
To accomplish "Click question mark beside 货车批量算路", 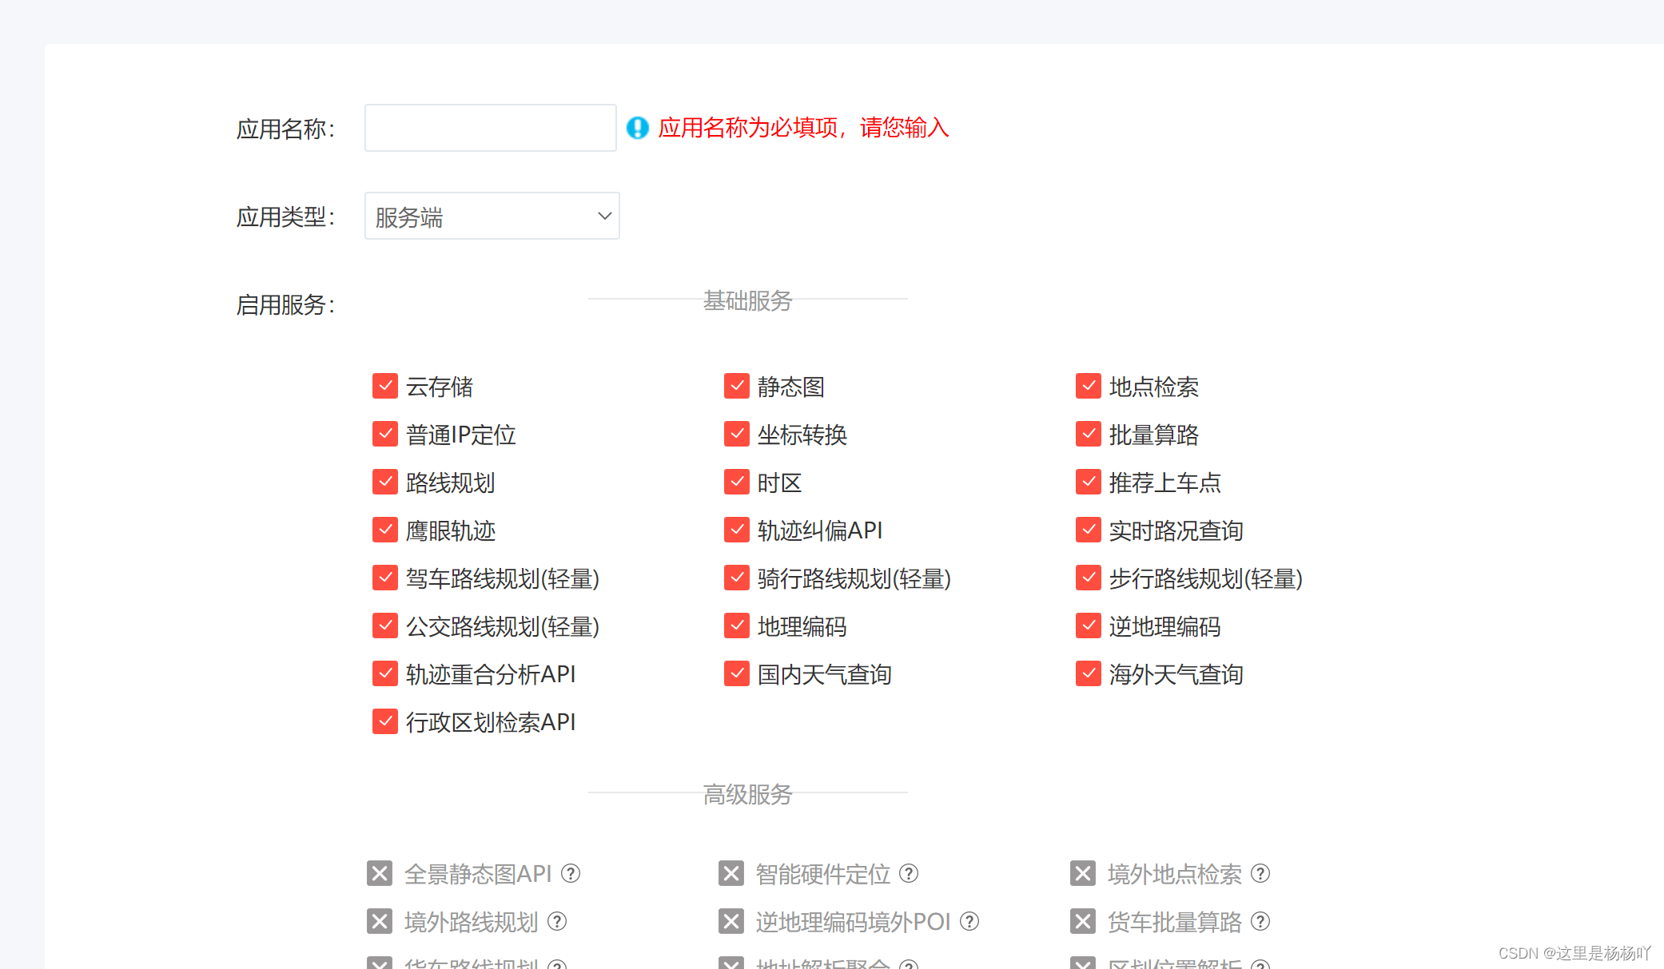I will [x=1260, y=921].
